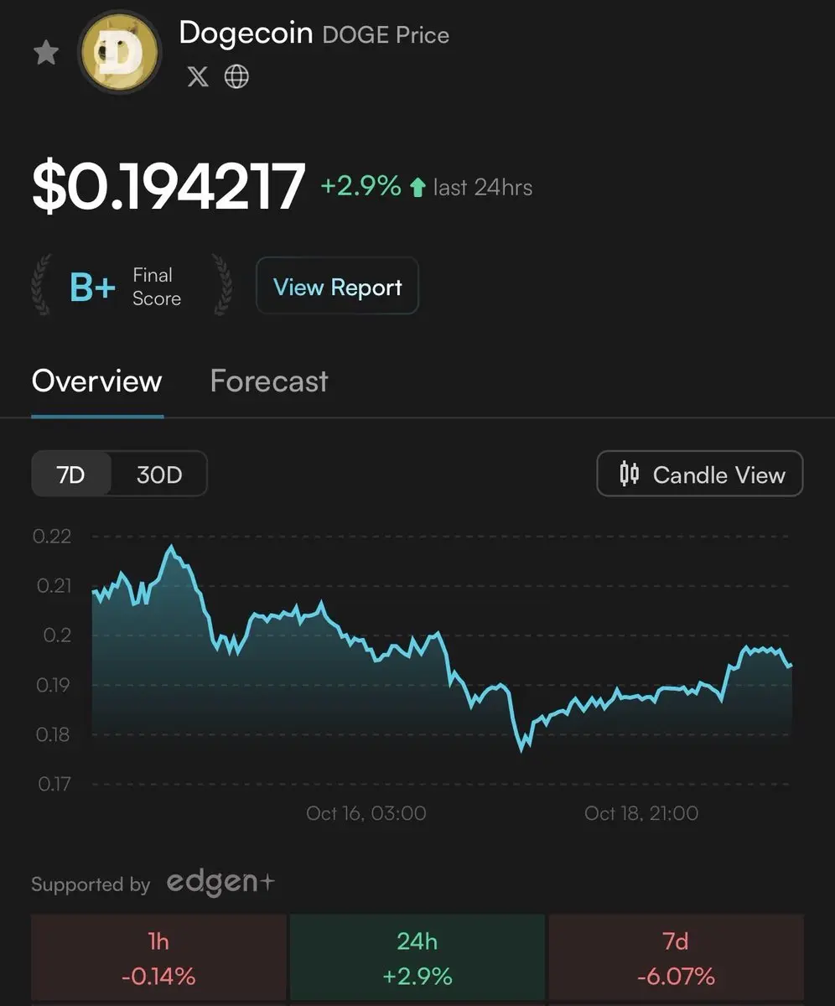
Task: Open Dogecoin's website globe icon
Action: [237, 77]
